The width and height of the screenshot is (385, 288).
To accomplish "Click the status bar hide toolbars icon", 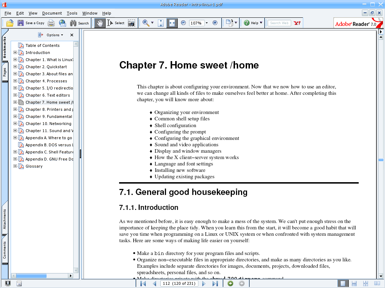I will (x=19, y=284).
